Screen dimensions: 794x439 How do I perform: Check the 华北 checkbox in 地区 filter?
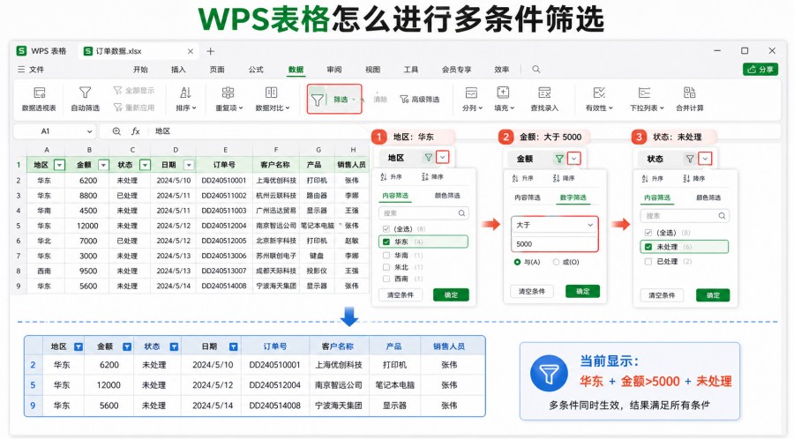386,267
